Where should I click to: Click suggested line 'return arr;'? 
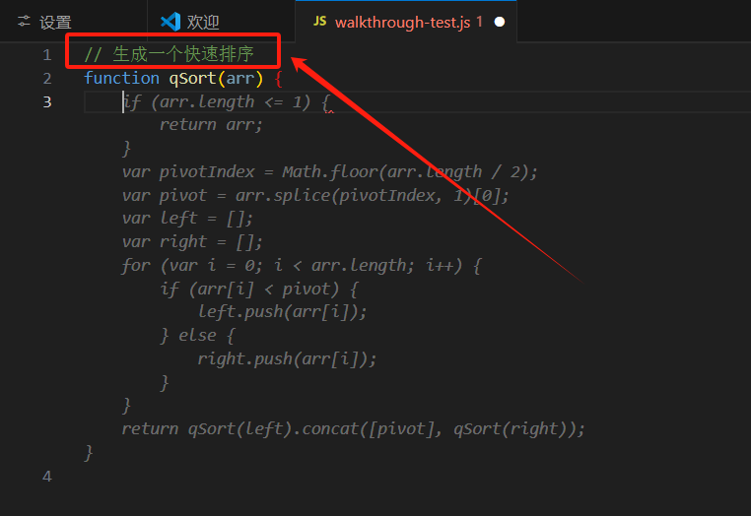[211, 125]
